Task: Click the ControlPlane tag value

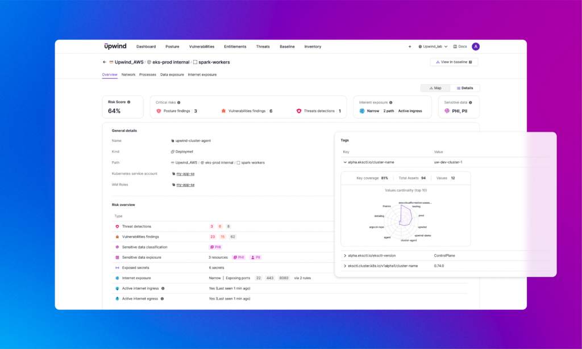Action: [x=444, y=255]
